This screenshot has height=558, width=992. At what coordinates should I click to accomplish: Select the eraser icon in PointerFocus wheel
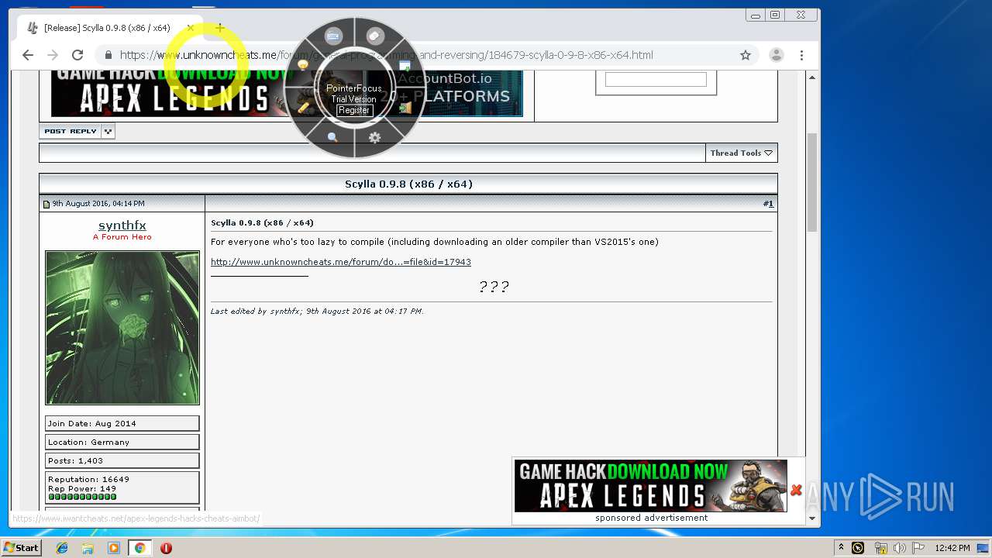pos(375,36)
